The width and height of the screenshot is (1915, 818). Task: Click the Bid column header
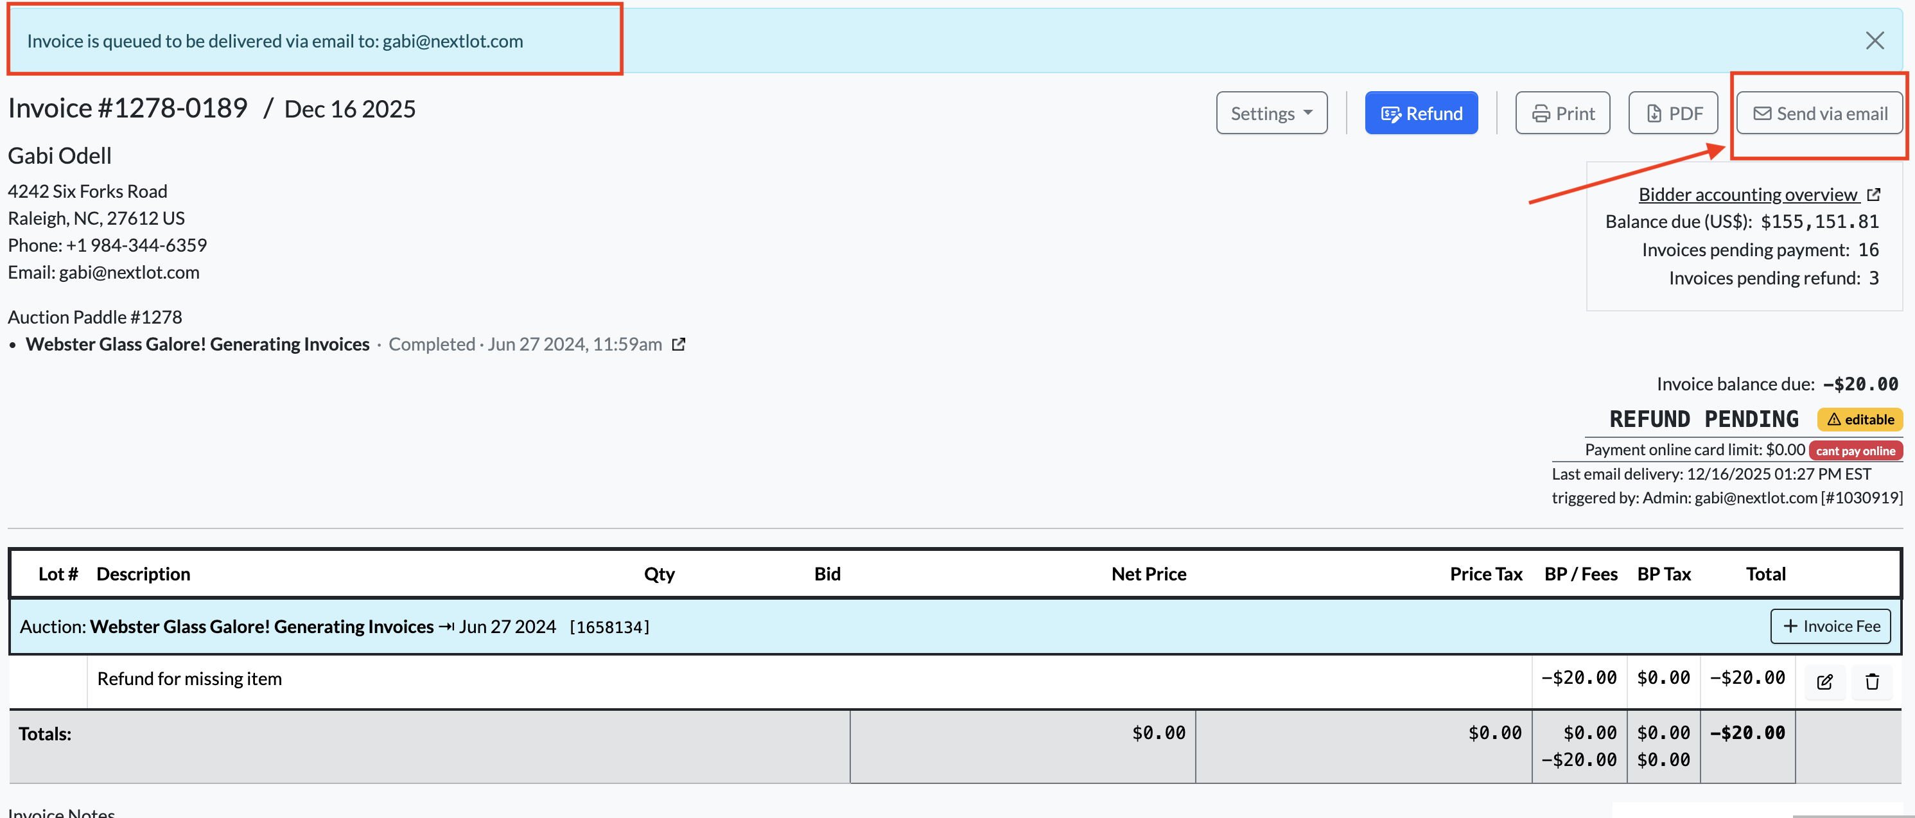pyautogui.click(x=827, y=573)
